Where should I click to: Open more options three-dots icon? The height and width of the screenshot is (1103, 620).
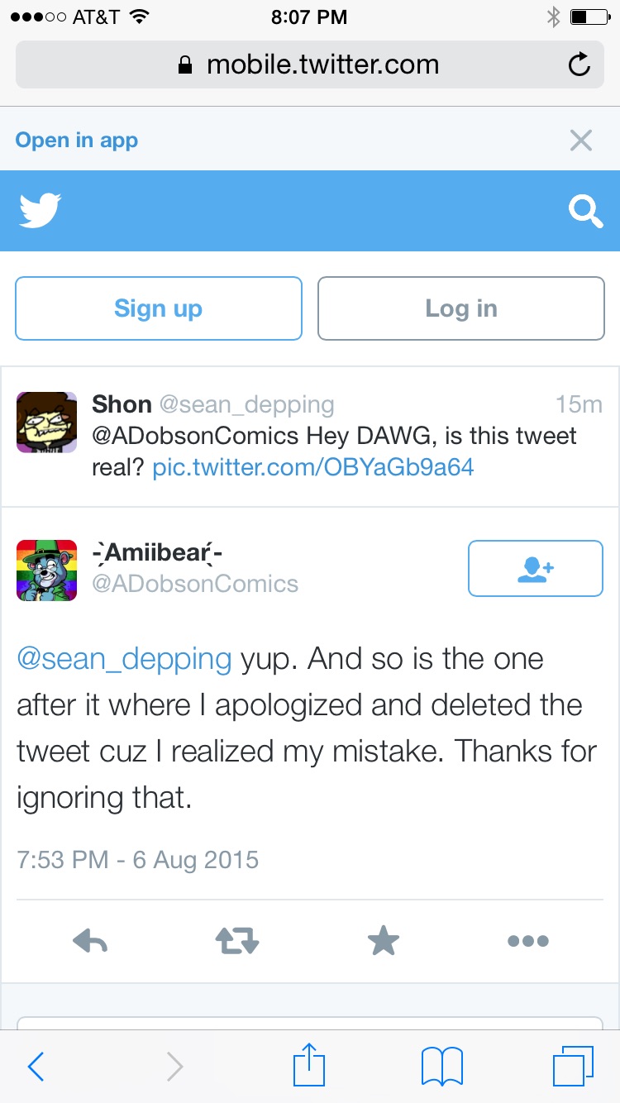[x=528, y=941]
